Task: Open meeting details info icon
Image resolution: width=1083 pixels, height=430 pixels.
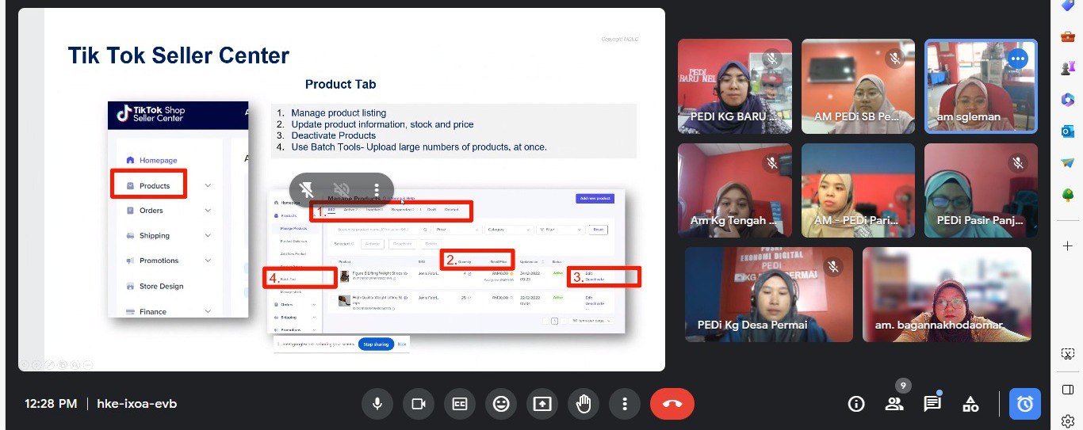Action: tap(856, 404)
